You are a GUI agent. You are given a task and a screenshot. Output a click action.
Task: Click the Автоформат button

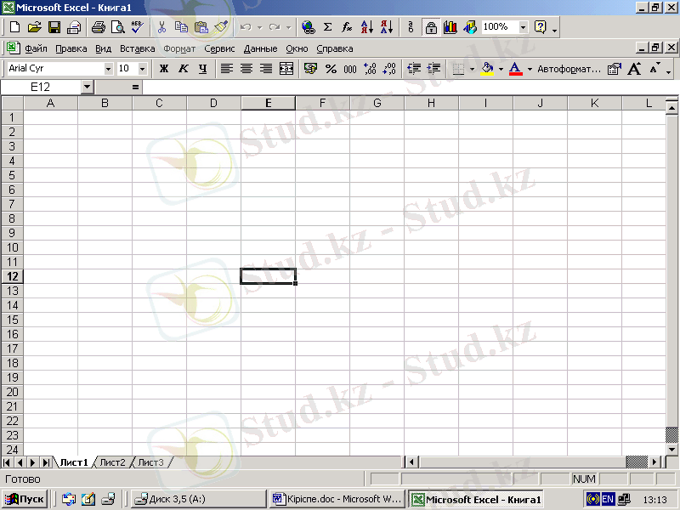tap(569, 69)
